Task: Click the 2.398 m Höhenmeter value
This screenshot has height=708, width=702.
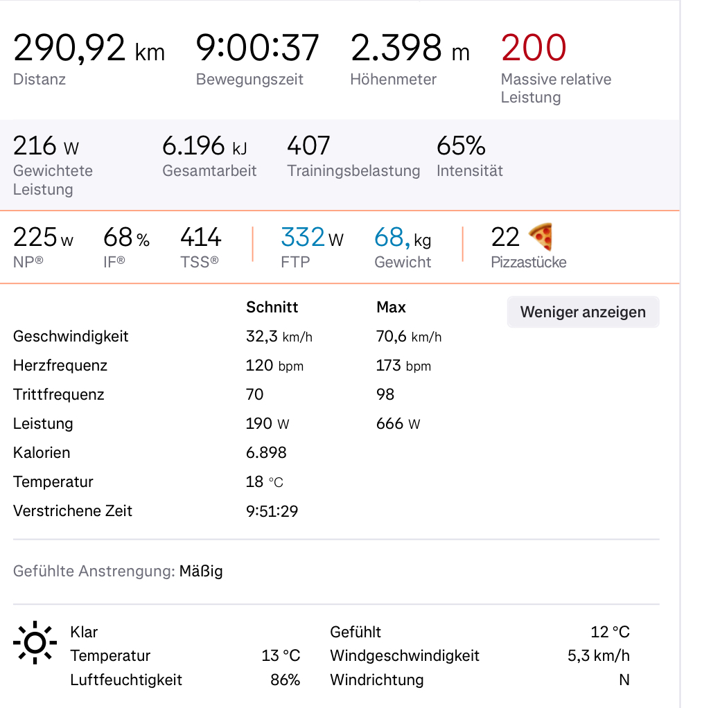Action: click(410, 48)
